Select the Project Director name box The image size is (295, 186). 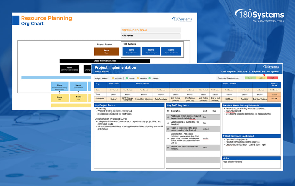[131, 51]
